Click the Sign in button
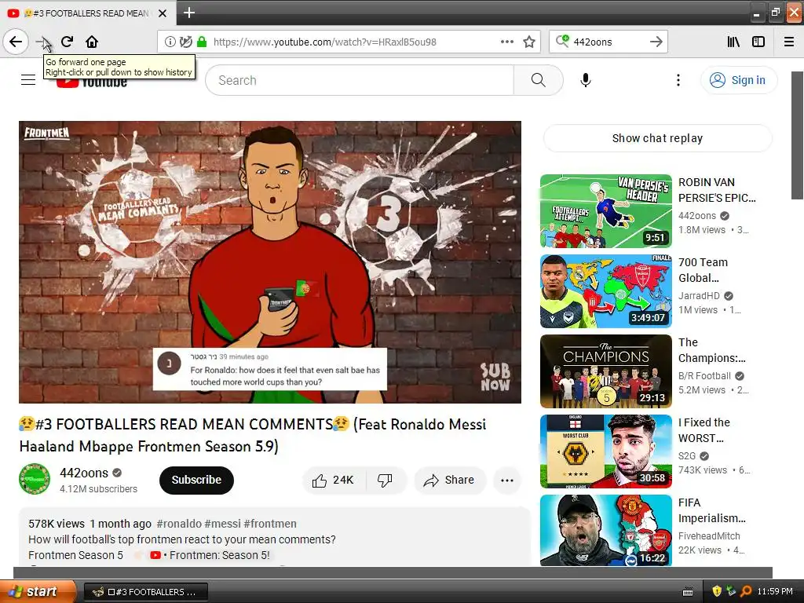The image size is (804, 603). pyautogui.click(x=739, y=80)
